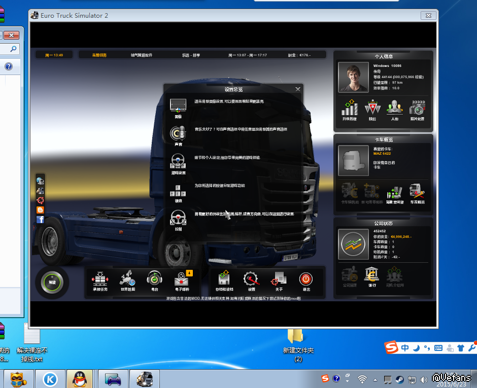The width and height of the screenshot is (477, 388).
Task: Open graphics settings (画面) icon
Action: coord(178,106)
